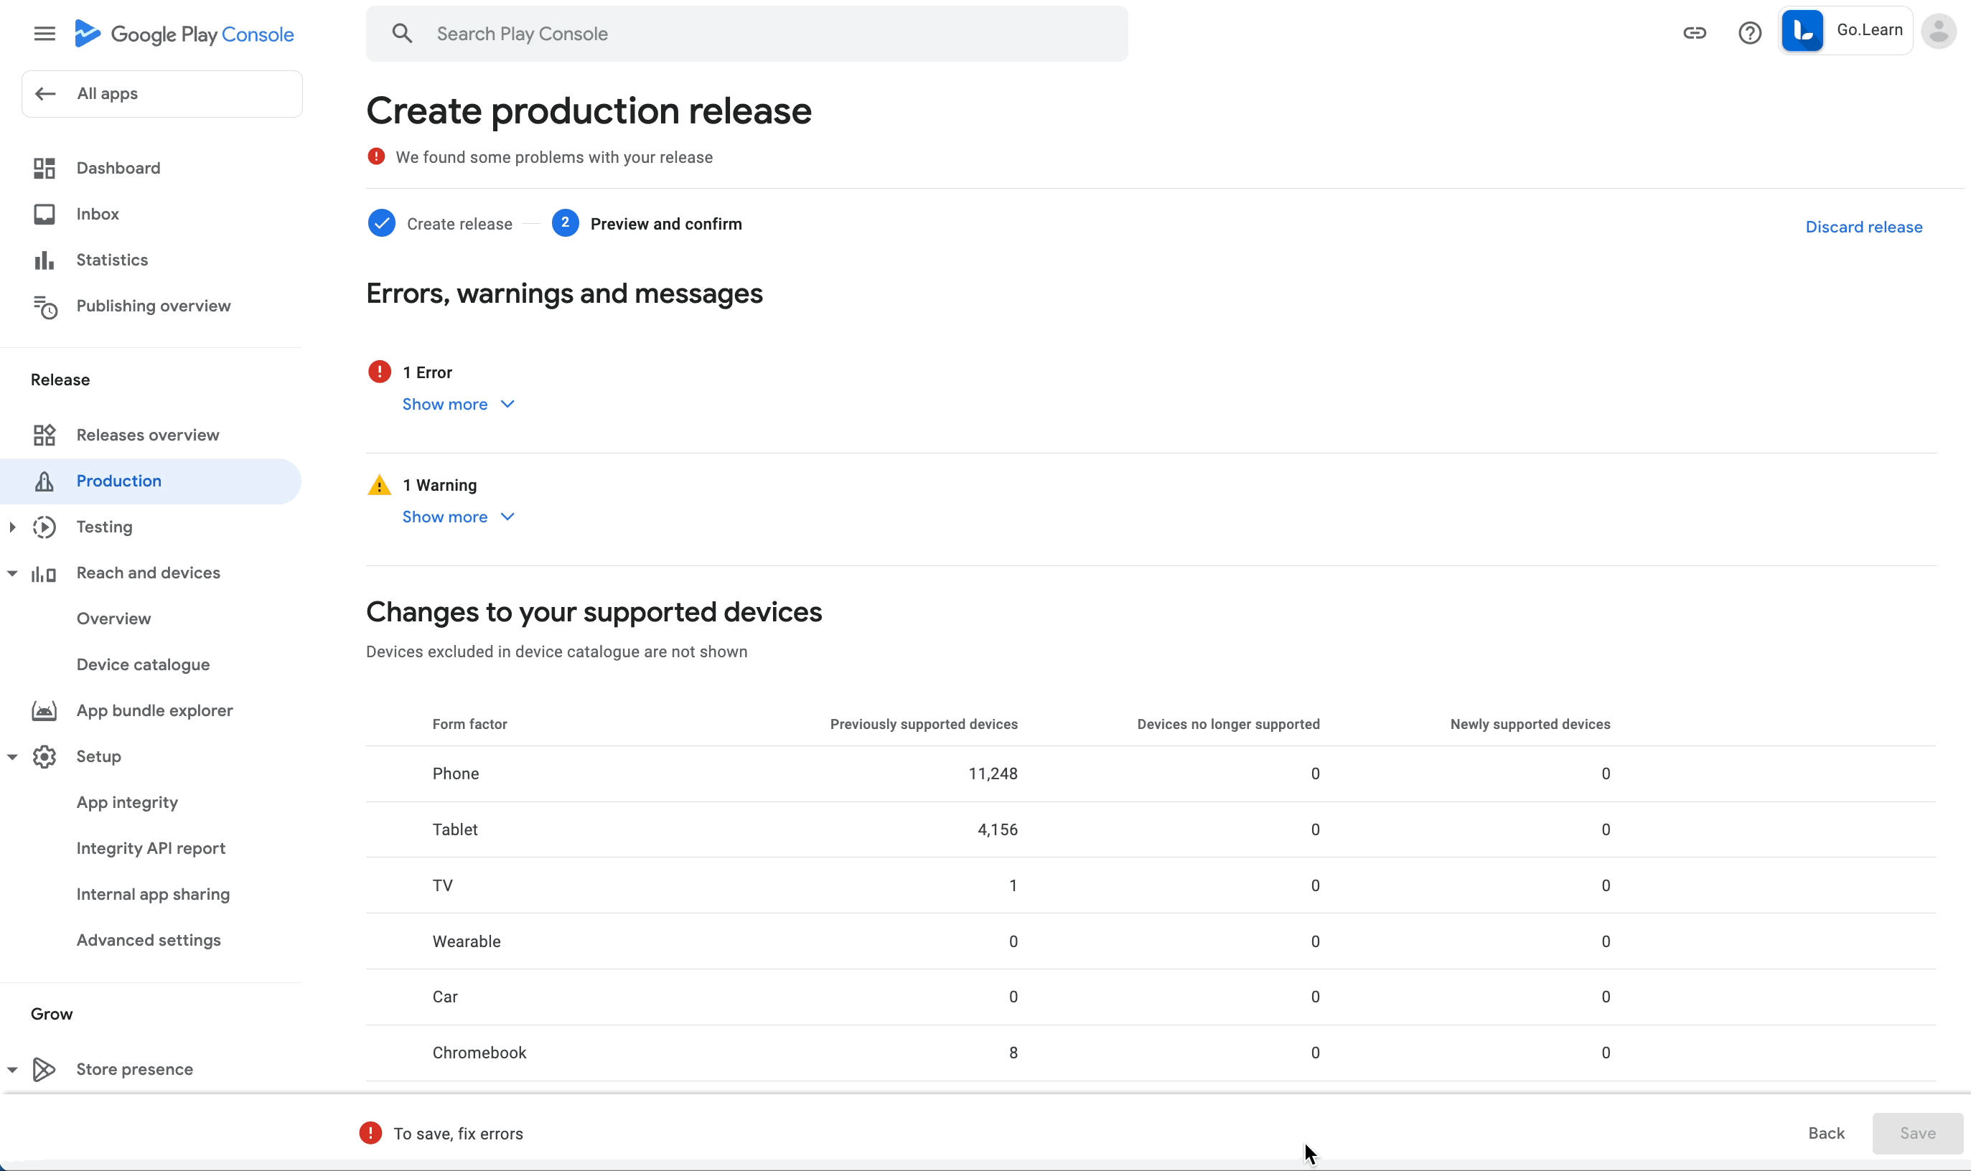Expand Show more under 1 Error

click(x=459, y=404)
